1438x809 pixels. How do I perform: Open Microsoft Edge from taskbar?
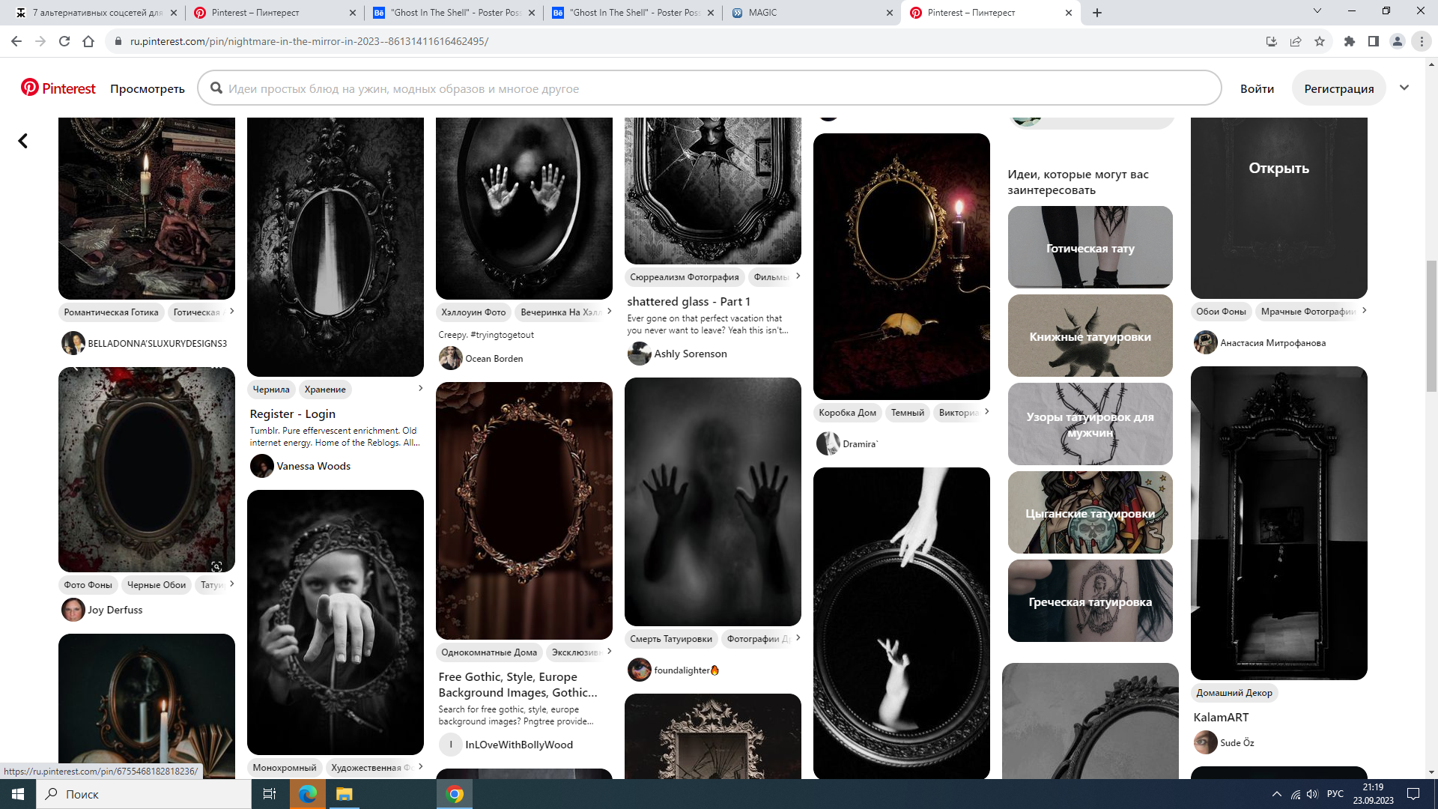point(308,794)
